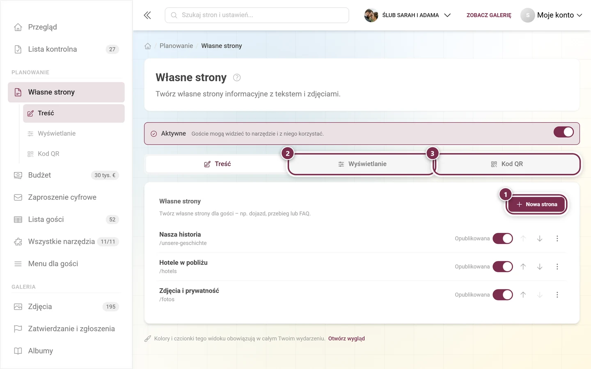Screen dimensions: 591x369
Task: Open more options for Zdjęcia i prywatność
Action: 557,295
